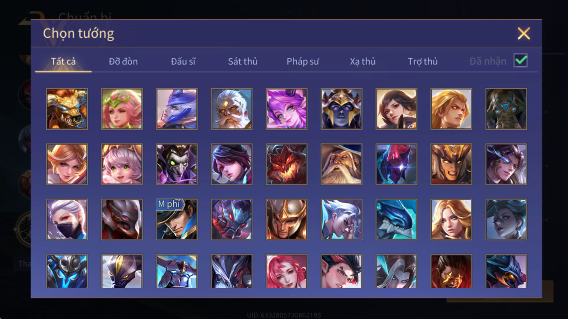Screen dimensions: 568x319
Task: Toggle the Đã nhận checkbox
Action: click(x=520, y=60)
